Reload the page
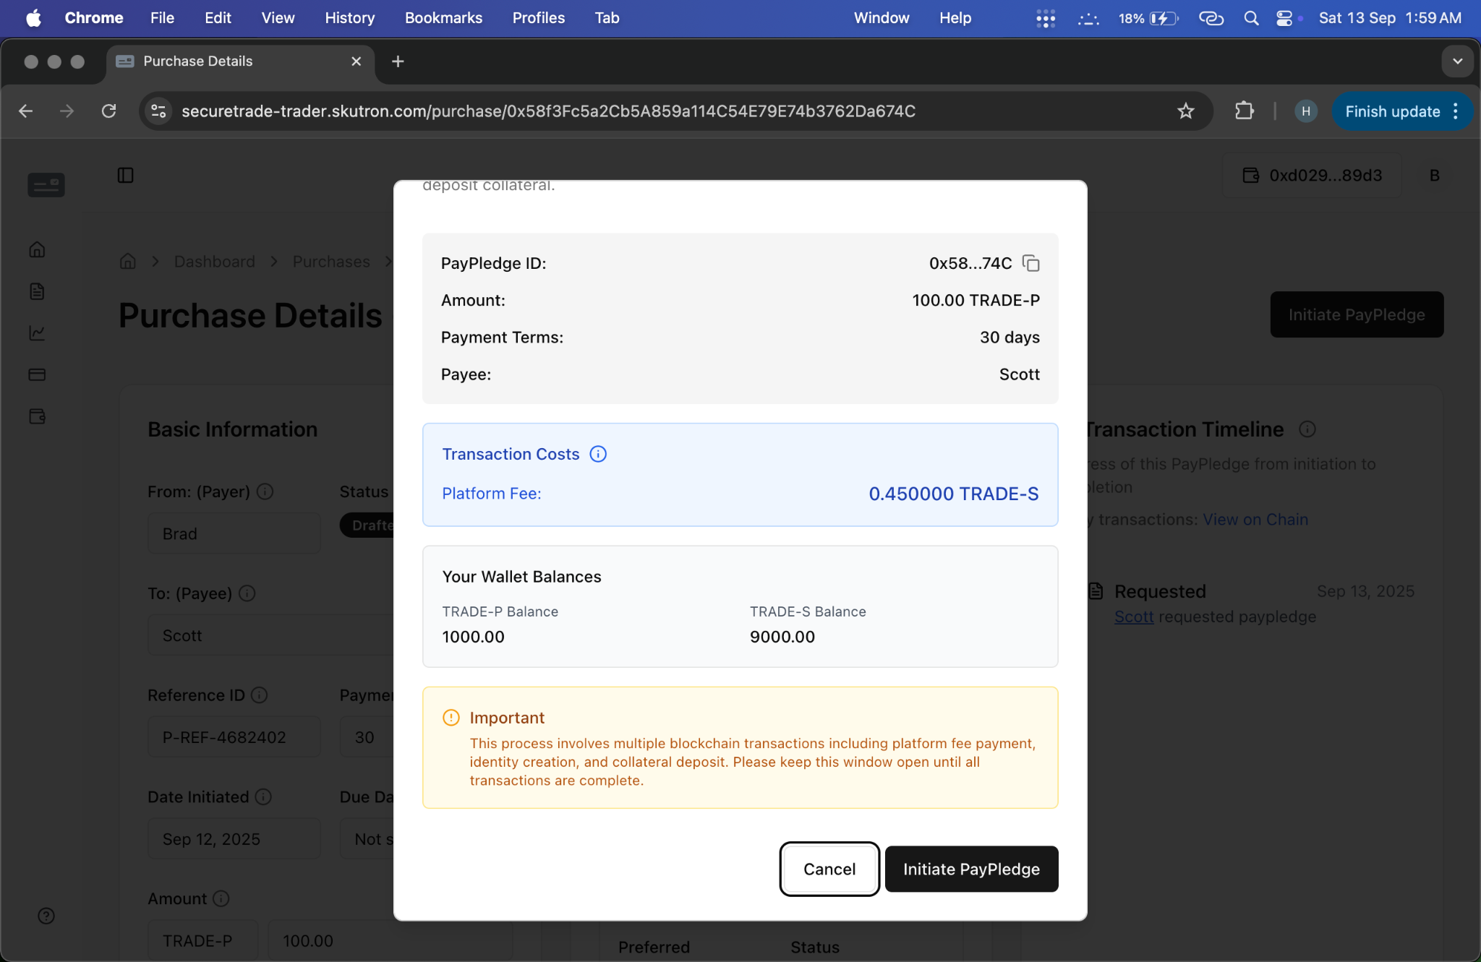This screenshot has width=1481, height=962. [109, 111]
